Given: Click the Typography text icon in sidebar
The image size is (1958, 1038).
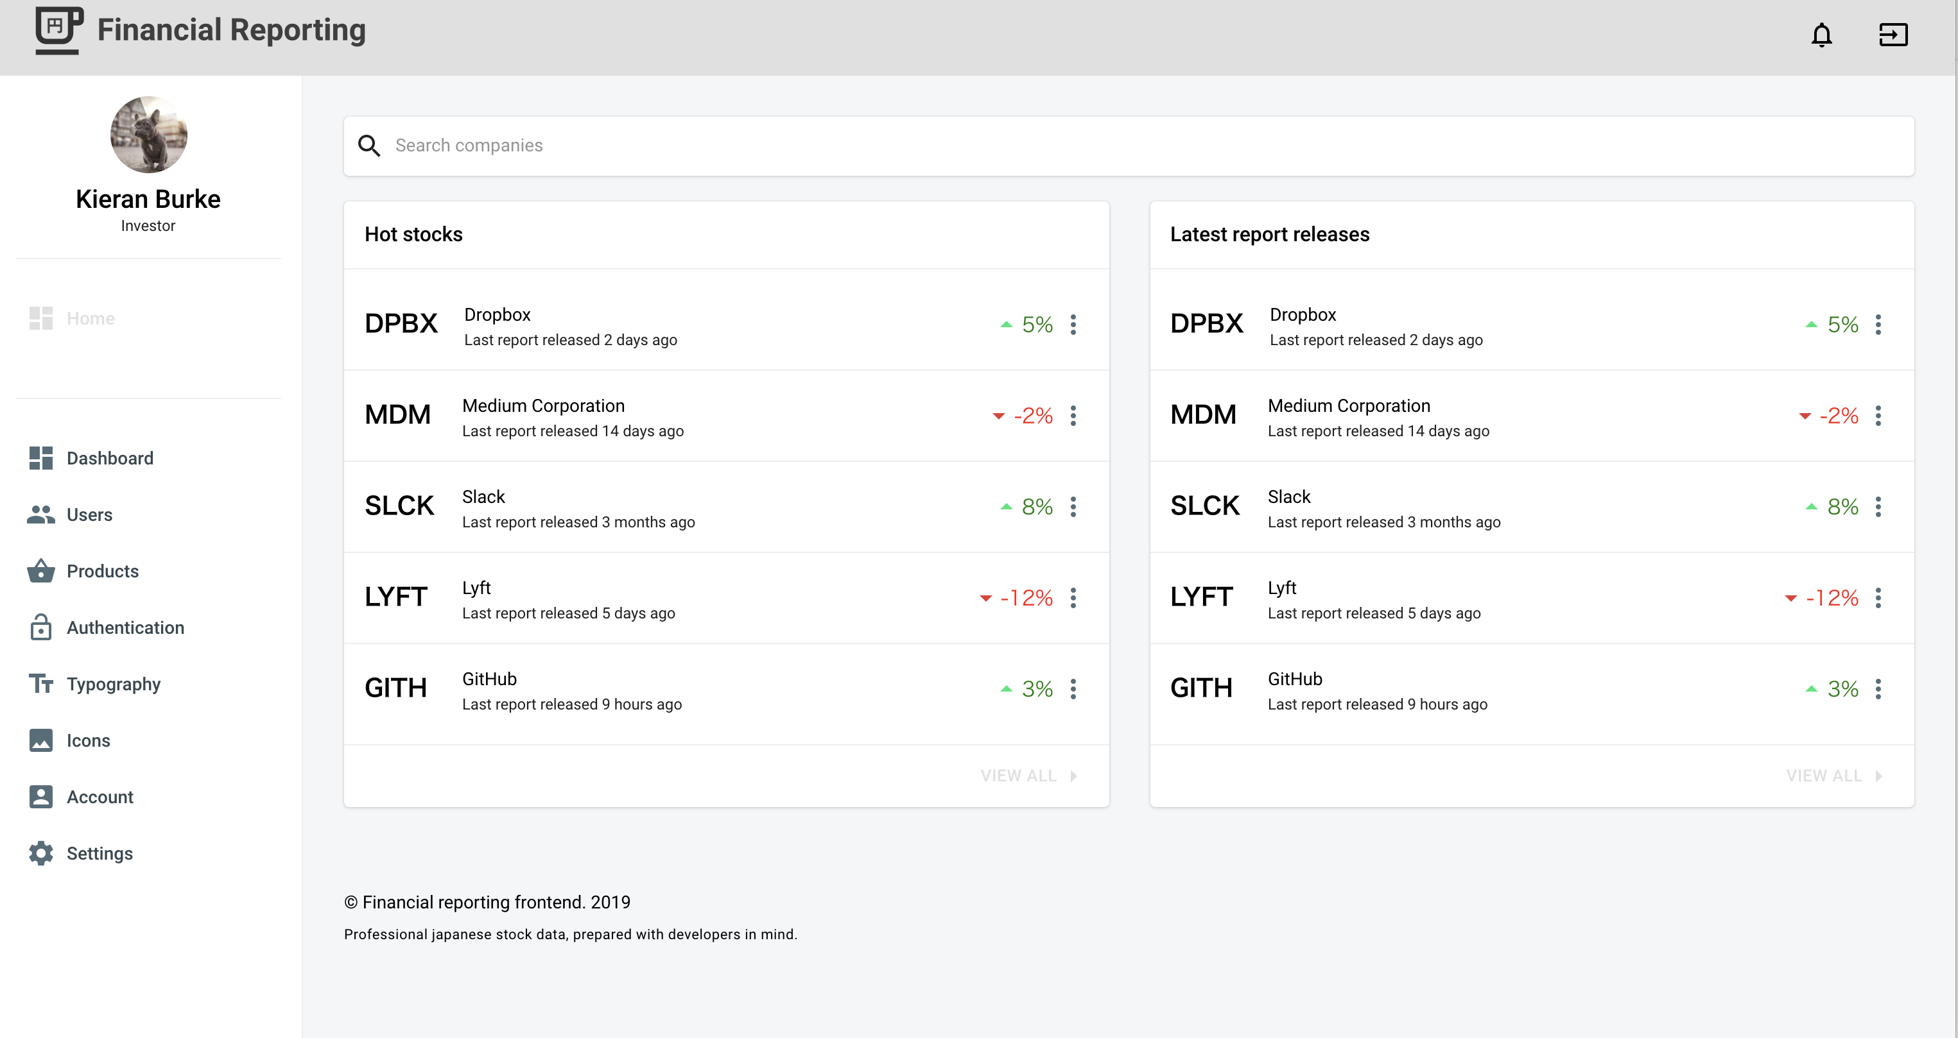Looking at the screenshot, I should [x=41, y=683].
